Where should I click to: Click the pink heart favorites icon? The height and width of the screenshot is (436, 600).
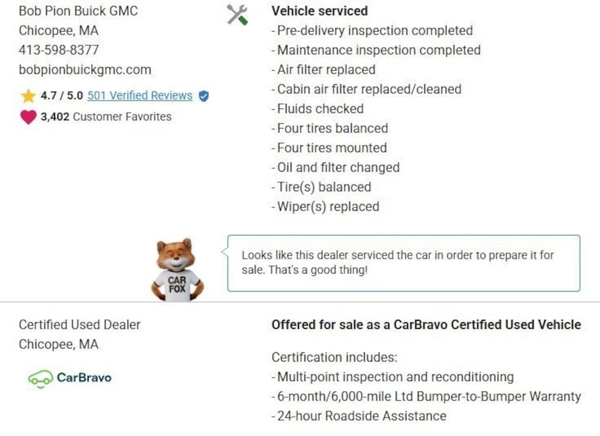[x=28, y=117]
